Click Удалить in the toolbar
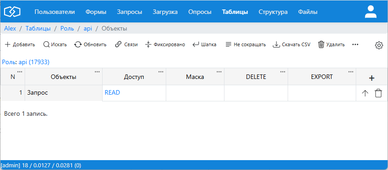The image size is (388, 170). [x=332, y=44]
